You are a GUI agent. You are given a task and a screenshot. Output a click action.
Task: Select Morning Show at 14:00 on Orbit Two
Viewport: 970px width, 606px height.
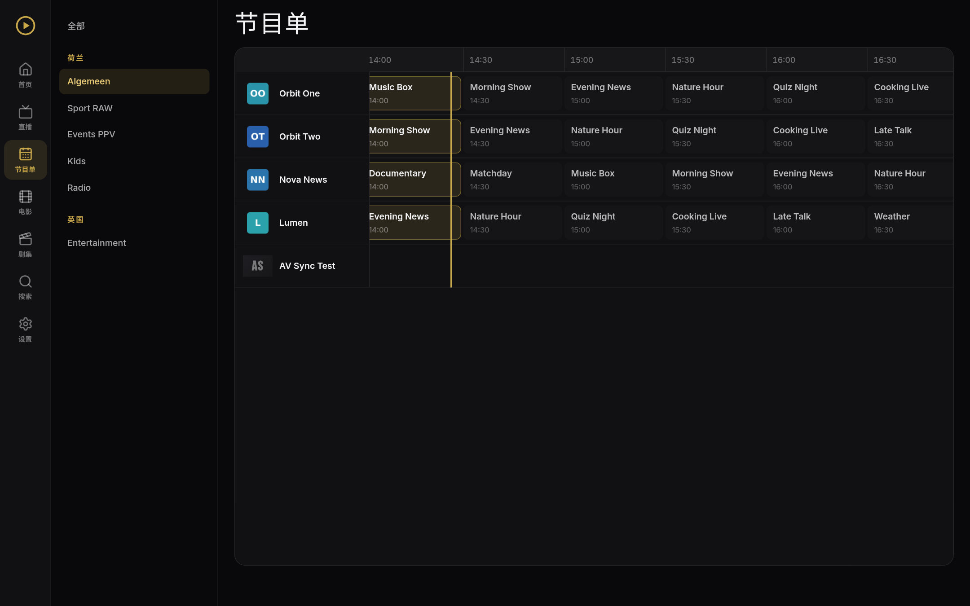pos(415,136)
